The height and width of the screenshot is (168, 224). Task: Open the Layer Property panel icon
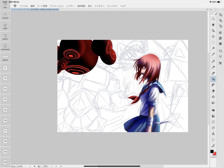click(220, 51)
